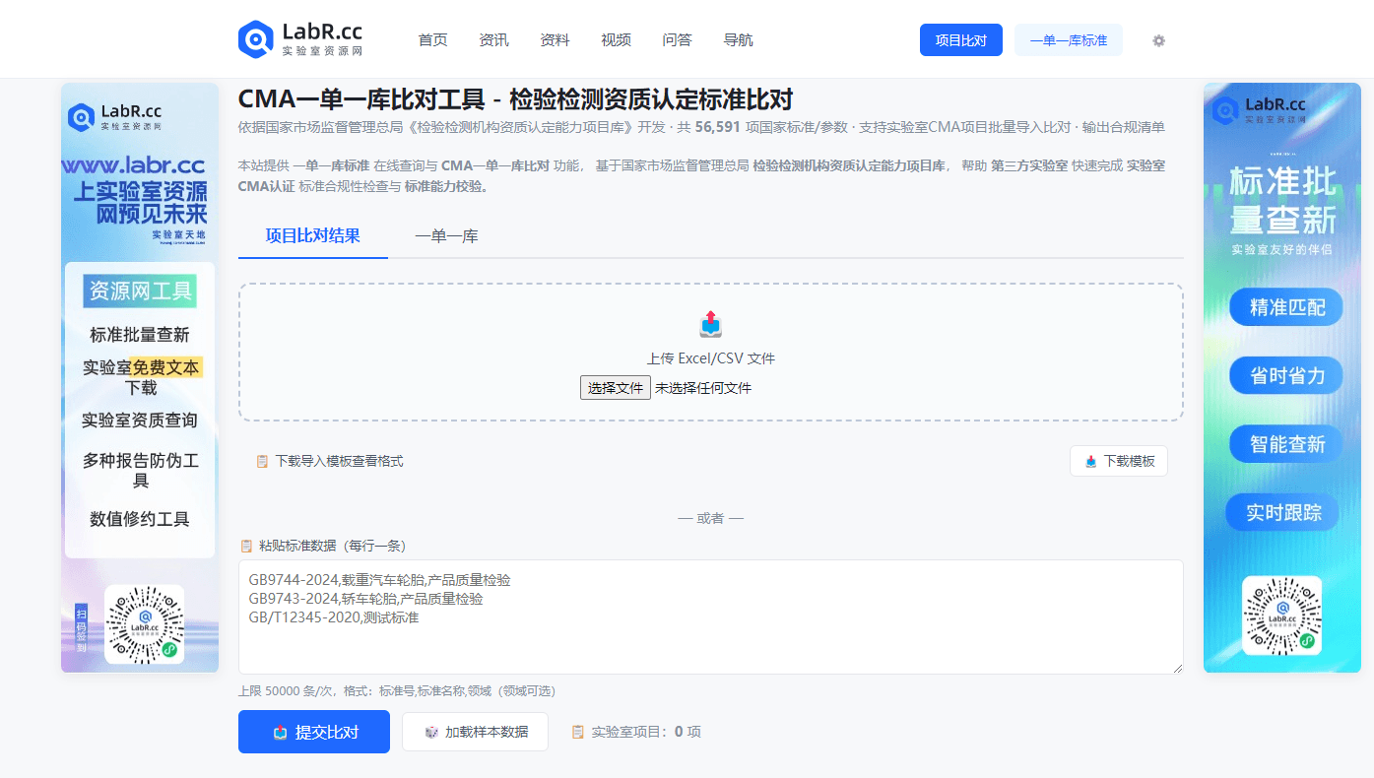Image resolution: width=1374 pixels, height=778 pixels.
Task: Click the GB/T12345-2020 line in the textarea
Action: [x=334, y=617]
